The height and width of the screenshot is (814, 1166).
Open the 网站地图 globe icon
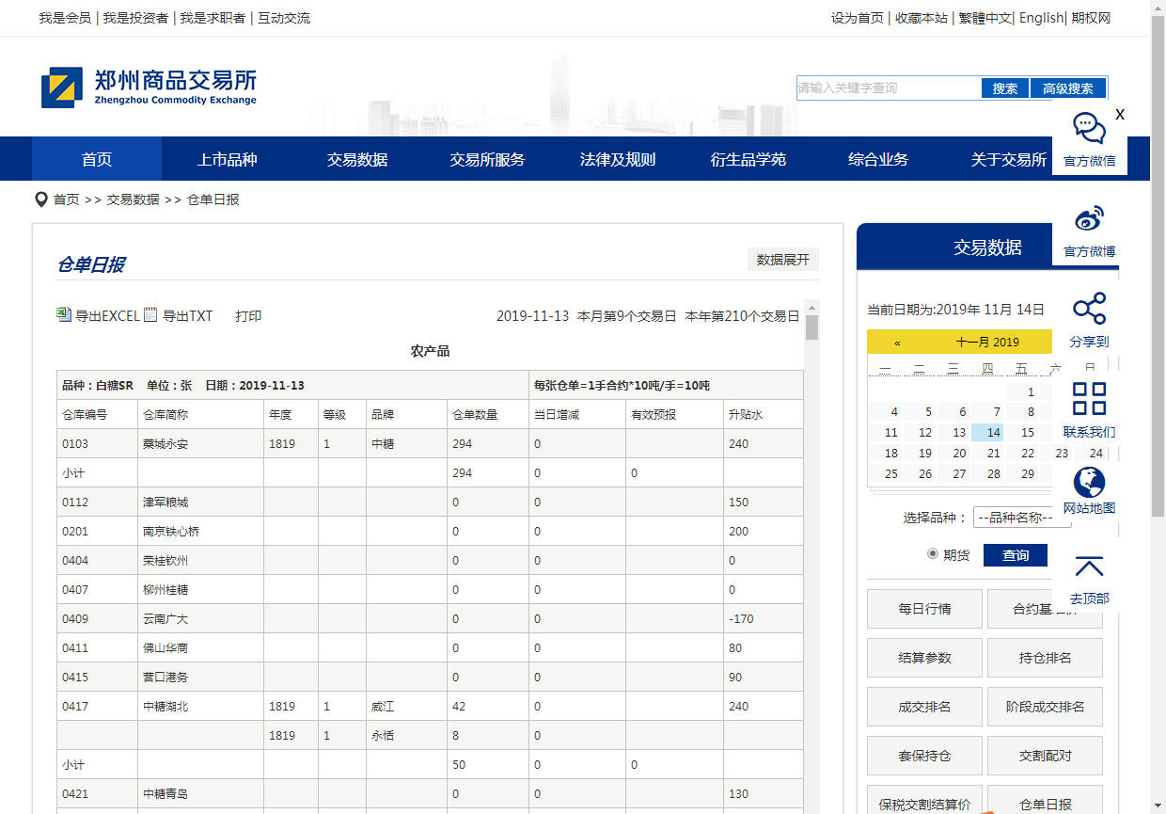click(x=1089, y=482)
